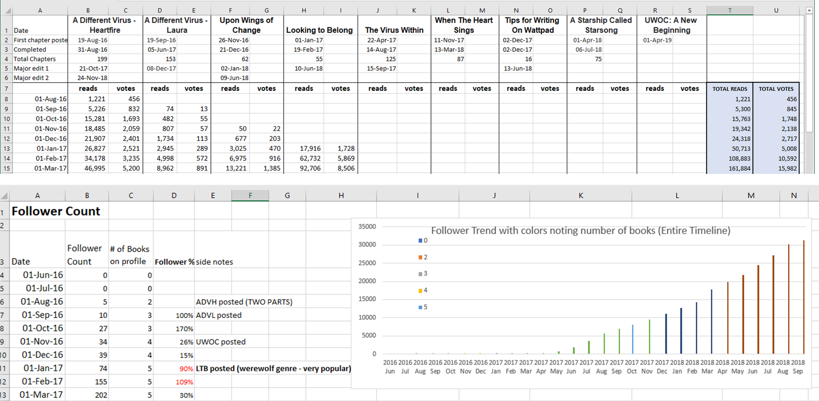Click the date cell '01-Apr-19'
The image size is (819, 401).
click(655, 40)
